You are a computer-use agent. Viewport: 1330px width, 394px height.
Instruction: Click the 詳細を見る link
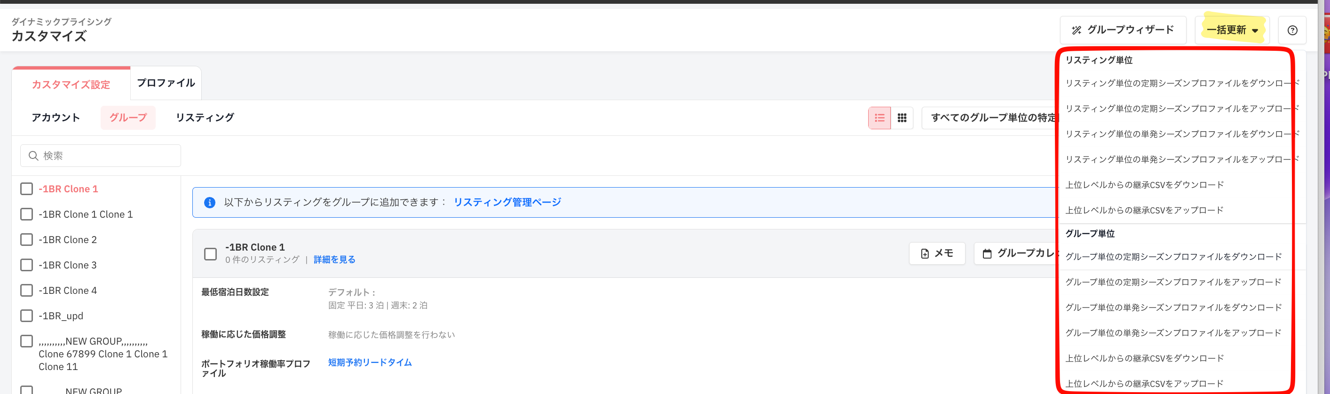[x=334, y=260]
